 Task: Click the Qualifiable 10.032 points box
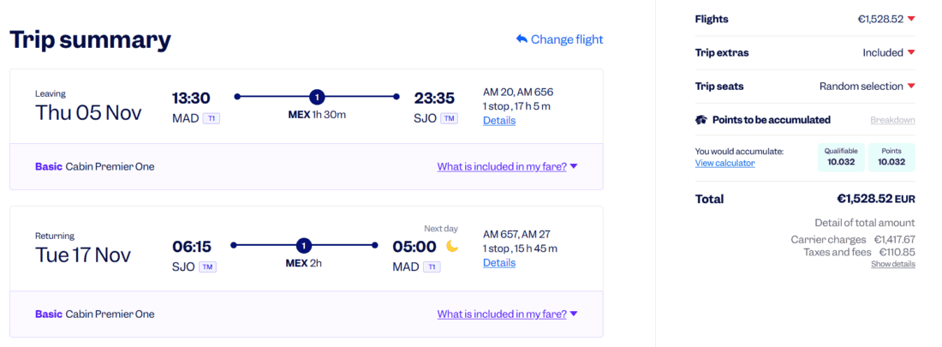point(841,157)
